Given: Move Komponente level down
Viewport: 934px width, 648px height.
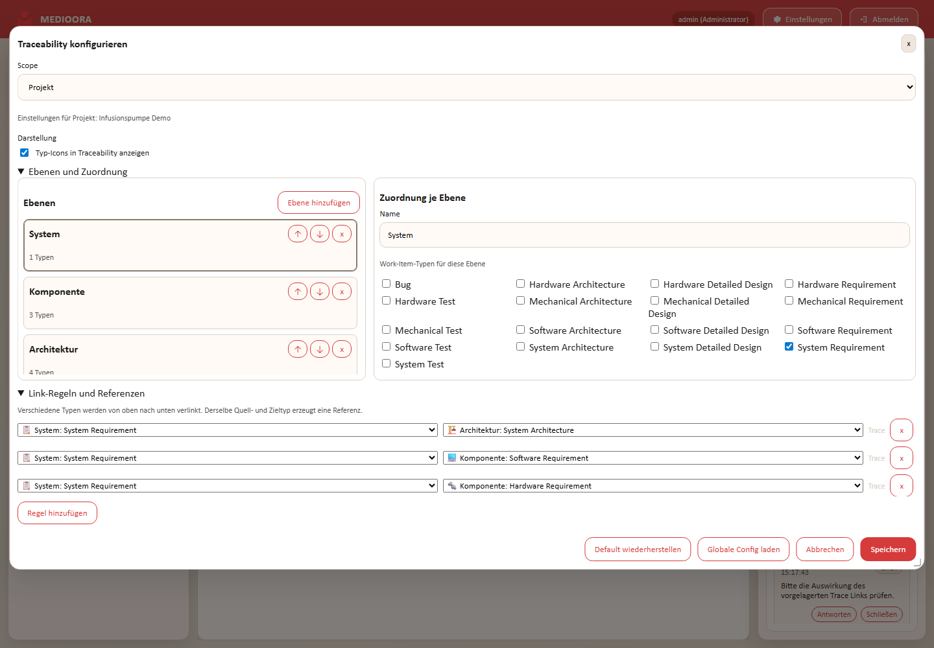Looking at the screenshot, I should click(x=320, y=292).
